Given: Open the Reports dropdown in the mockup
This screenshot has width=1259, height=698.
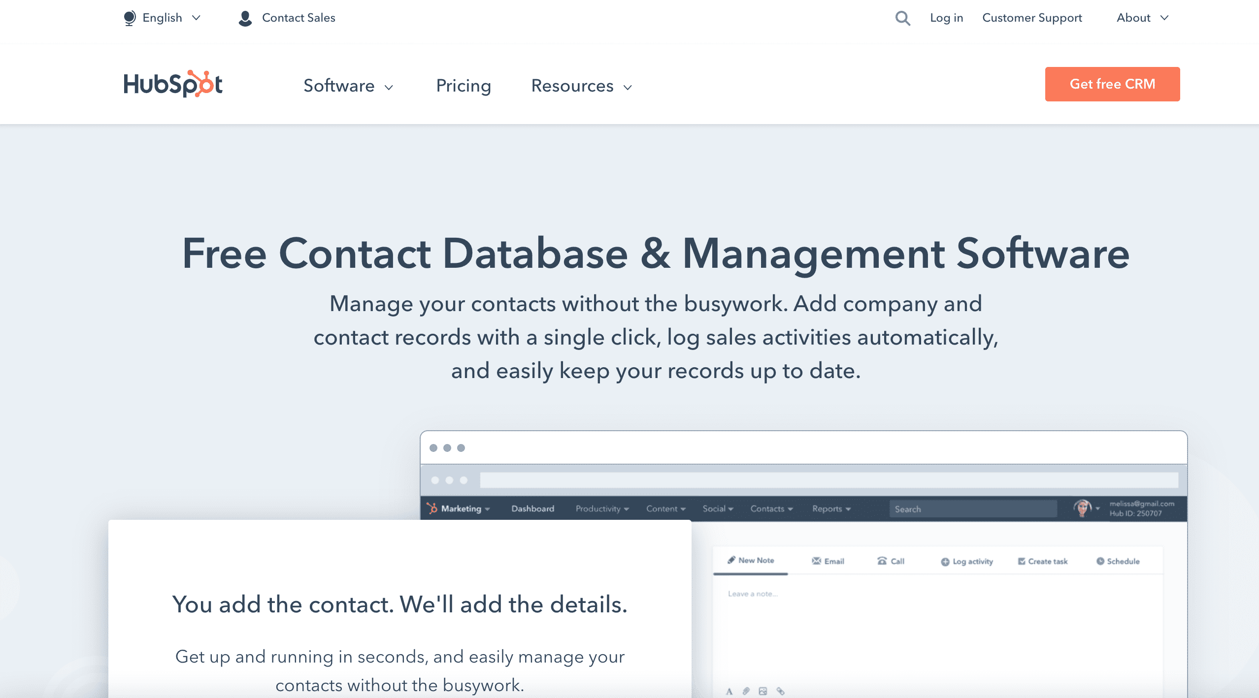Looking at the screenshot, I should (x=831, y=508).
